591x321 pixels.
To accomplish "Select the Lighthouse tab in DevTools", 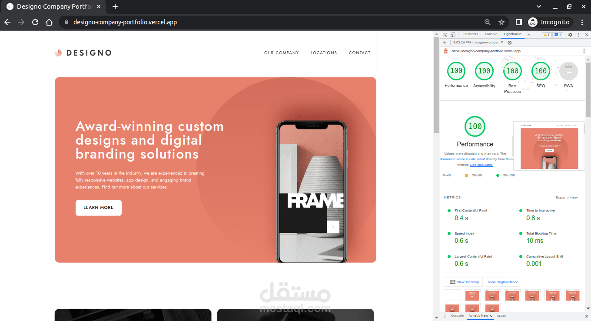I will [x=513, y=34].
